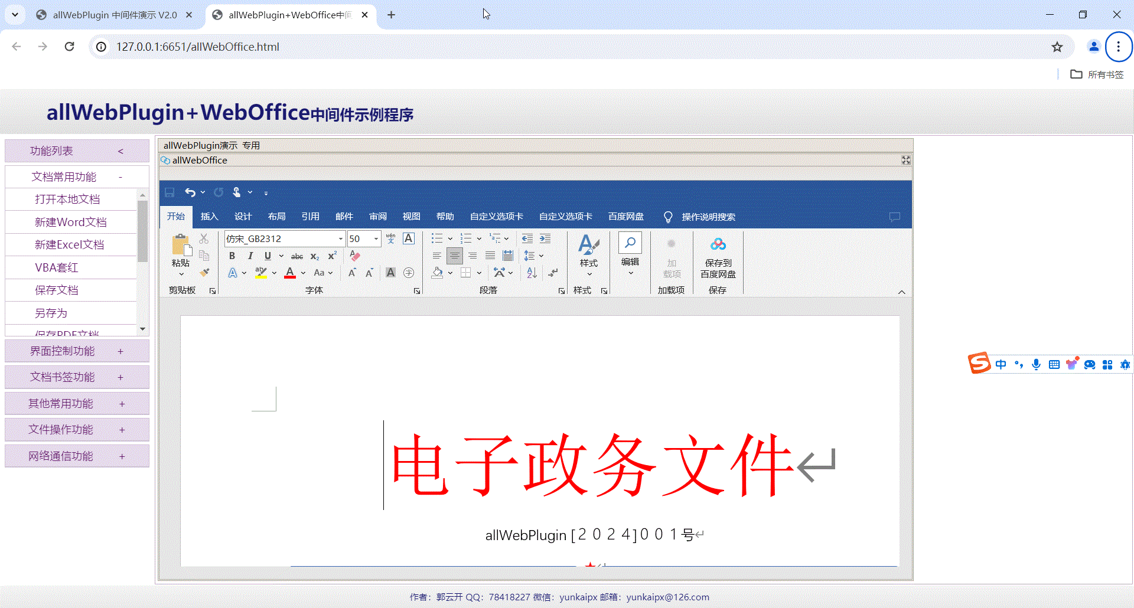Click the touch mode hand icon
Screen dimensions: 1134x608
[x=236, y=192]
